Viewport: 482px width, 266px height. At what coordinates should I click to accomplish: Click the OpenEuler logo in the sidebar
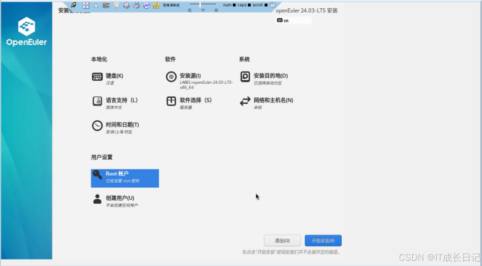pos(27,31)
